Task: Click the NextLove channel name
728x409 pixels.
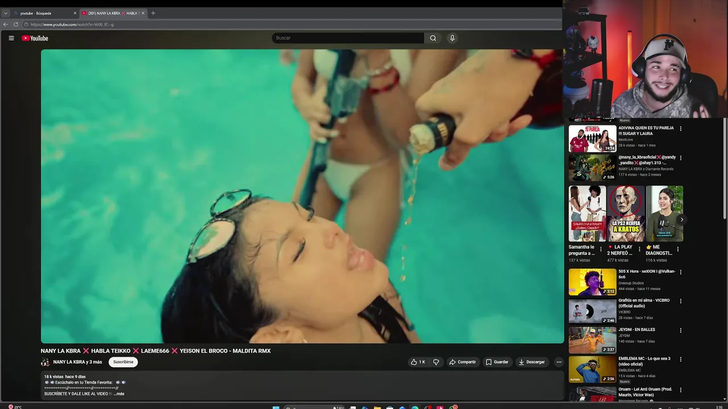Action: pos(626,139)
